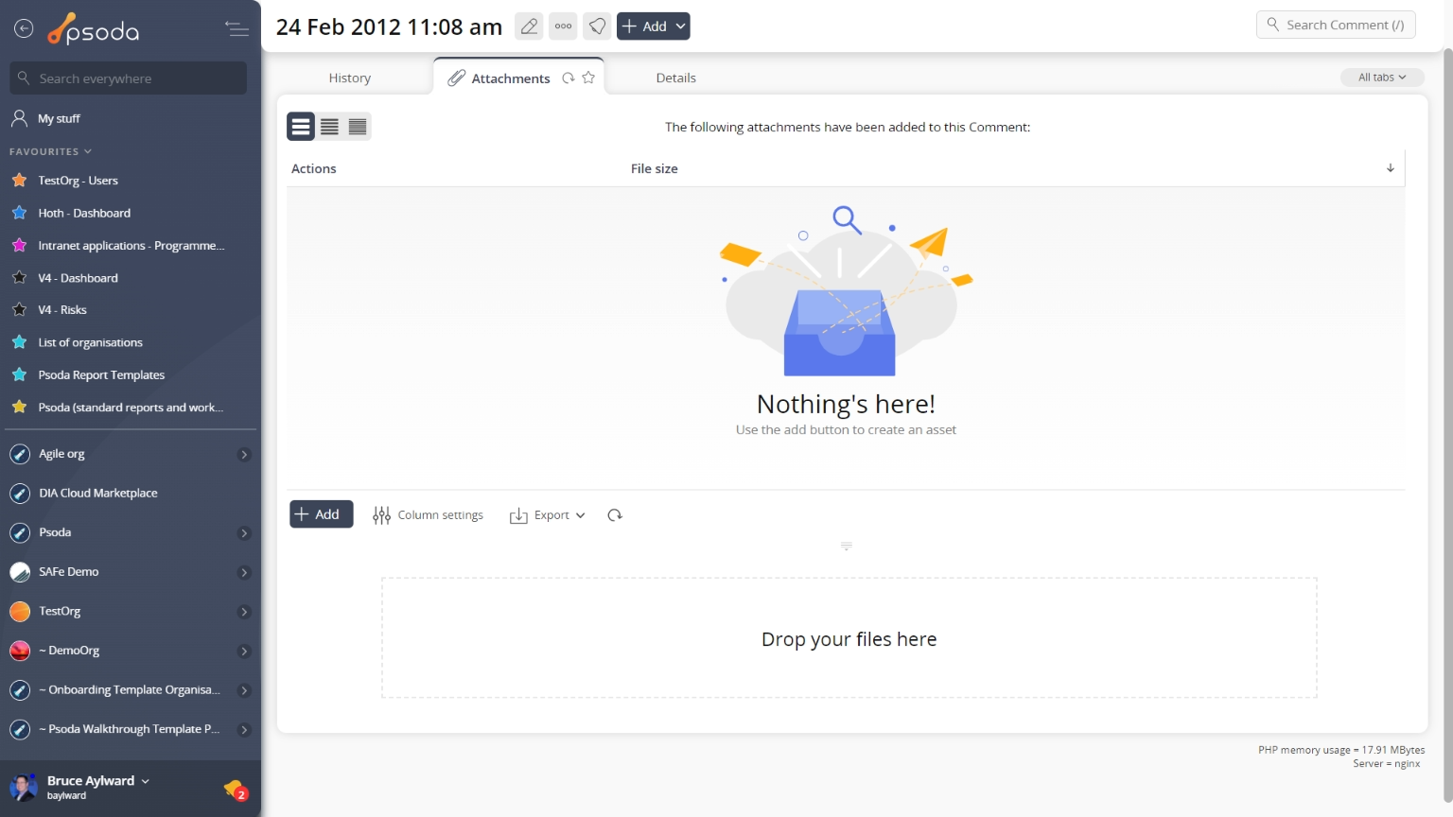Click the SAFe Demo organisation icon

[x=20, y=572]
